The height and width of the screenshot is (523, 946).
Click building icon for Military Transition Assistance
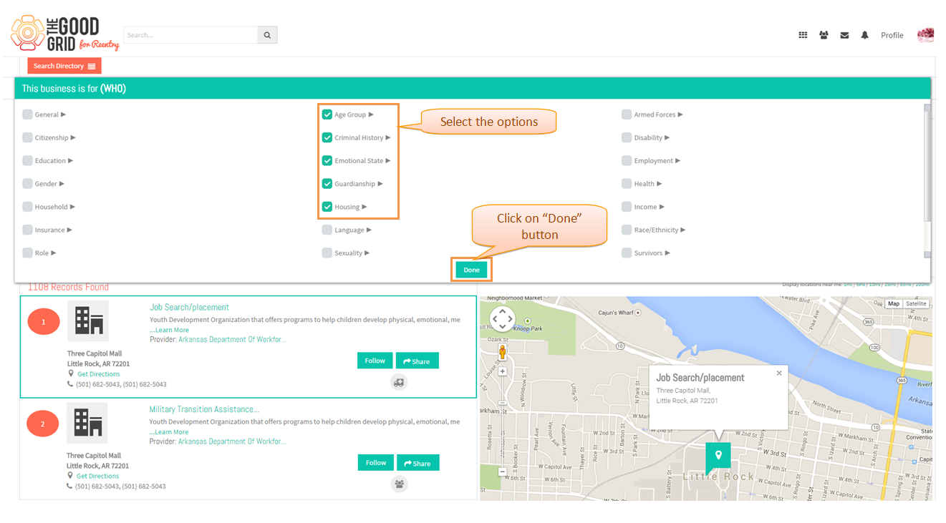(x=87, y=423)
